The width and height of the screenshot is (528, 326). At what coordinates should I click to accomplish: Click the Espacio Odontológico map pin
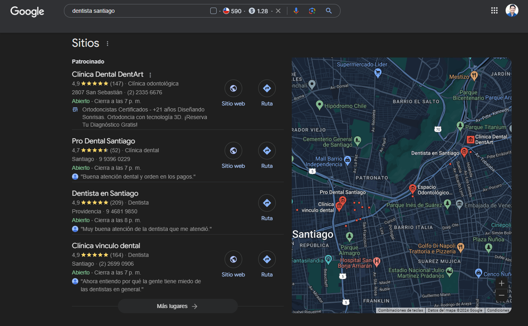(412, 188)
